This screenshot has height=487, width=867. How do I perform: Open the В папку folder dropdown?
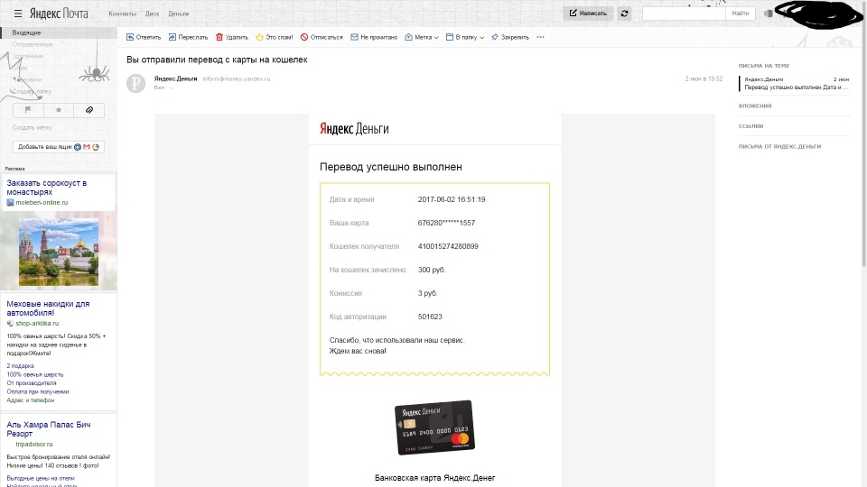[x=465, y=37]
